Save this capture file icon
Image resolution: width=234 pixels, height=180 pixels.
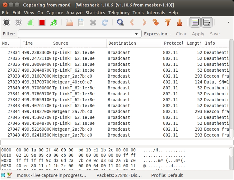click(x=81, y=22)
